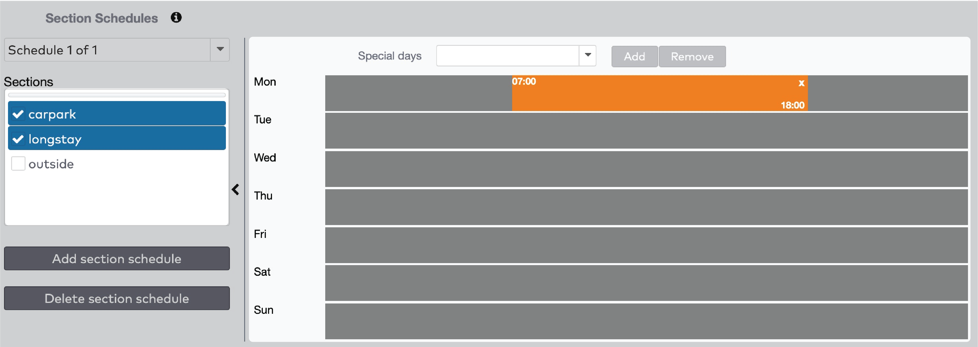
Task: Click the Friday schedule timeline row
Action: (646, 245)
